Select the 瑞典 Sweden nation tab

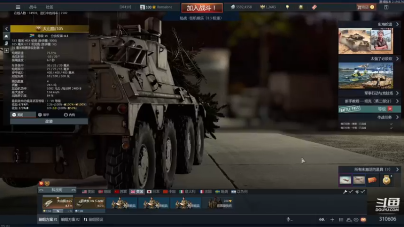[x=222, y=192]
